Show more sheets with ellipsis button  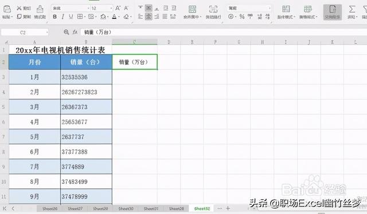[220, 208]
